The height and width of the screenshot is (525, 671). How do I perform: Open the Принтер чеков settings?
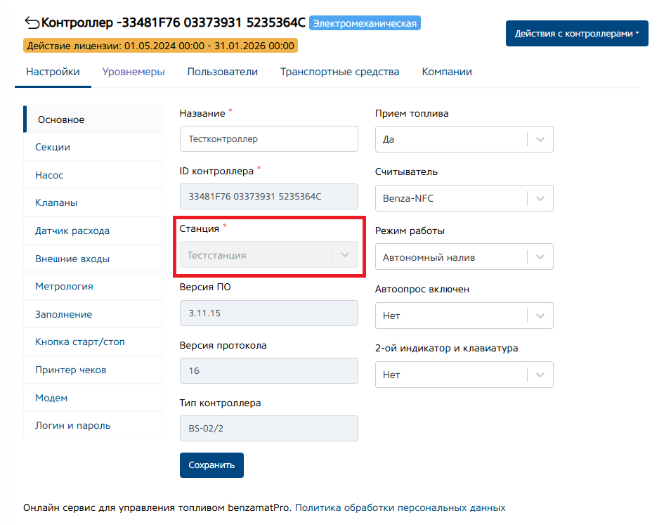click(70, 370)
